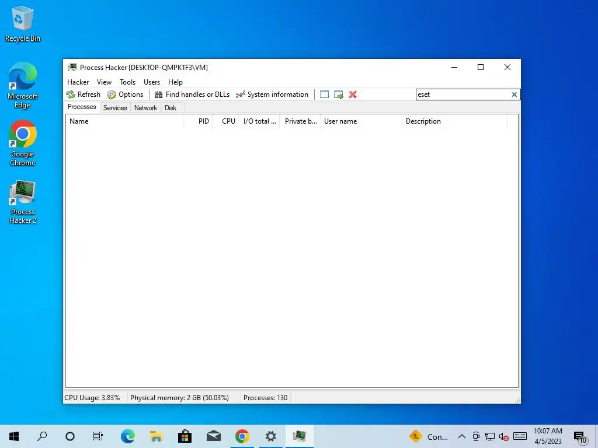Show hidden tray icons chevron
The height and width of the screenshot is (448, 598).
(461, 436)
